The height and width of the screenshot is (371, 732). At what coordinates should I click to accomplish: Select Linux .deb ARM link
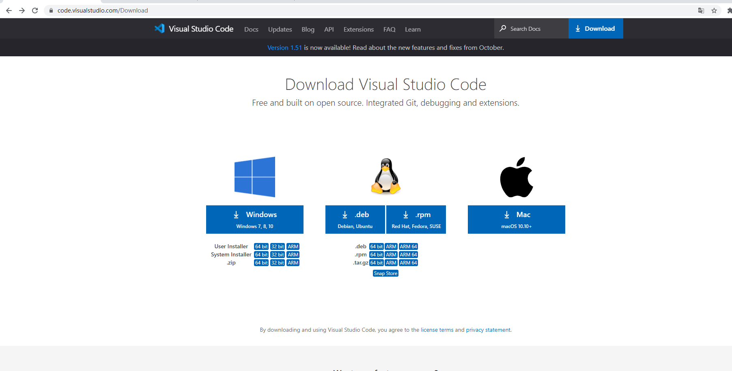[x=391, y=247]
